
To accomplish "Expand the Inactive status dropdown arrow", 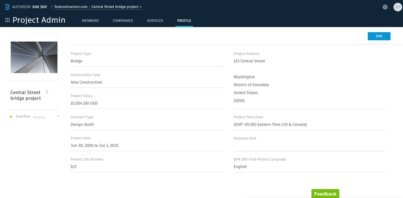I will 58,116.
